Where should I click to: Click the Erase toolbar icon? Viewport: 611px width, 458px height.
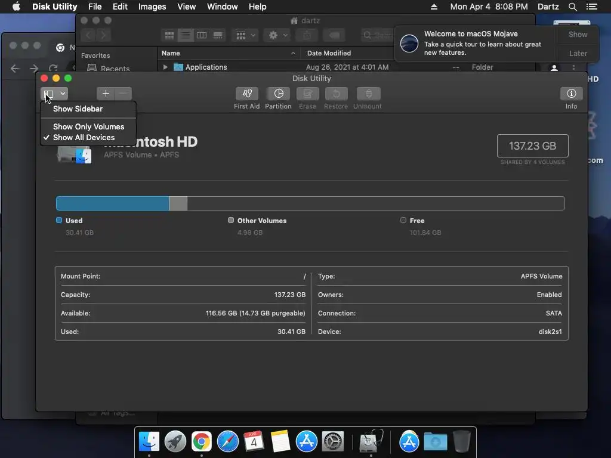pos(307,94)
